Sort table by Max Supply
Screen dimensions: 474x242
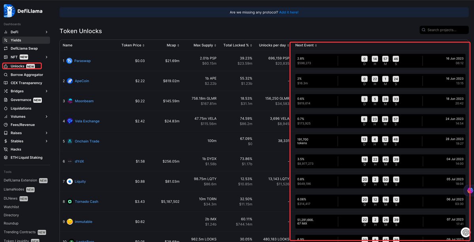coord(205,45)
